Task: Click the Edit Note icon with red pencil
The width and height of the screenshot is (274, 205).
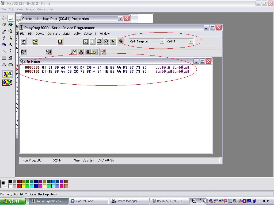Action: pyautogui.click(x=103, y=52)
